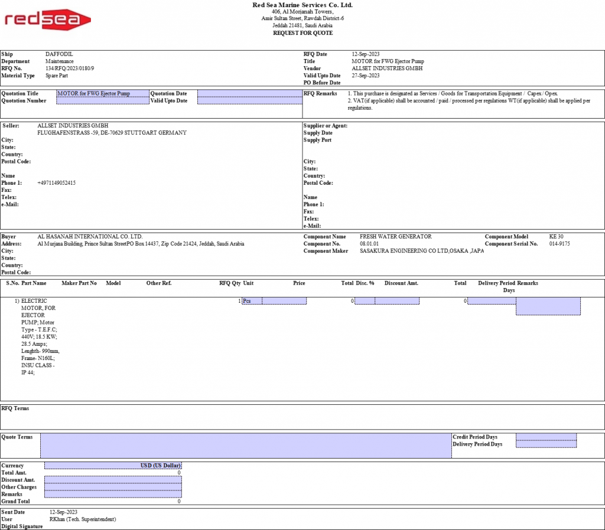Click the summary Discount Amt. field
This screenshot has height=530, width=605.
(x=113, y=480)
